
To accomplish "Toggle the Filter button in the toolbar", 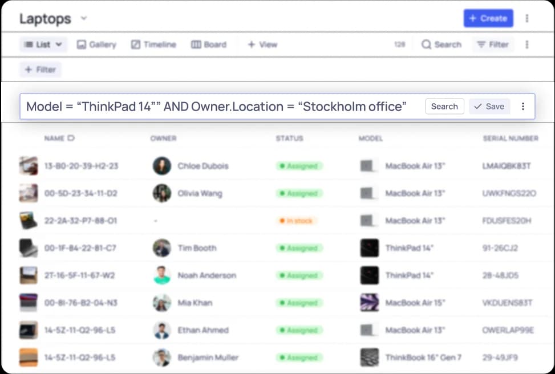I will pyautogui.click(x=493, y=44).
